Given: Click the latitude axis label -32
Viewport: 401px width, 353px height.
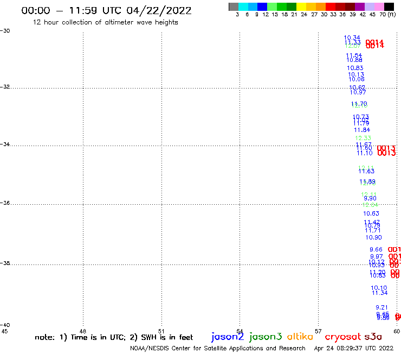Looking at the screenshot, I should (5, 87).
